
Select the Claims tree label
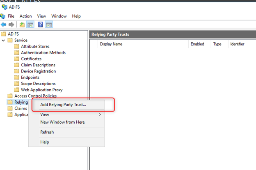pos(21,108)
